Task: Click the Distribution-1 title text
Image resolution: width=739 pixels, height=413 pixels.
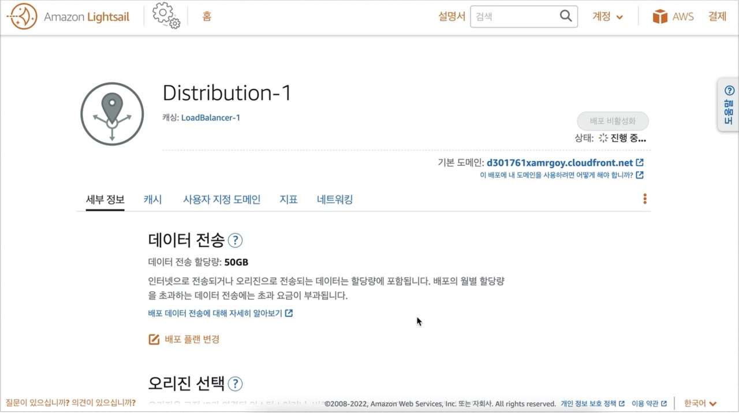Action: [227, 93]
